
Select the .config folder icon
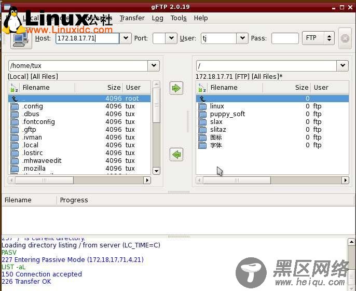[x=15, y=106]
